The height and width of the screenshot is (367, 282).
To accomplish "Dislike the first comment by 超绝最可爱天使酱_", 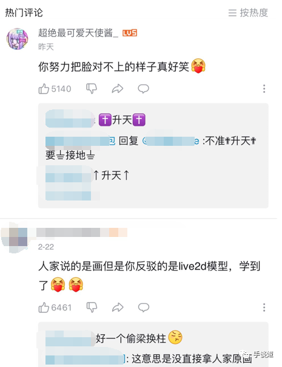I will (92, 89).
